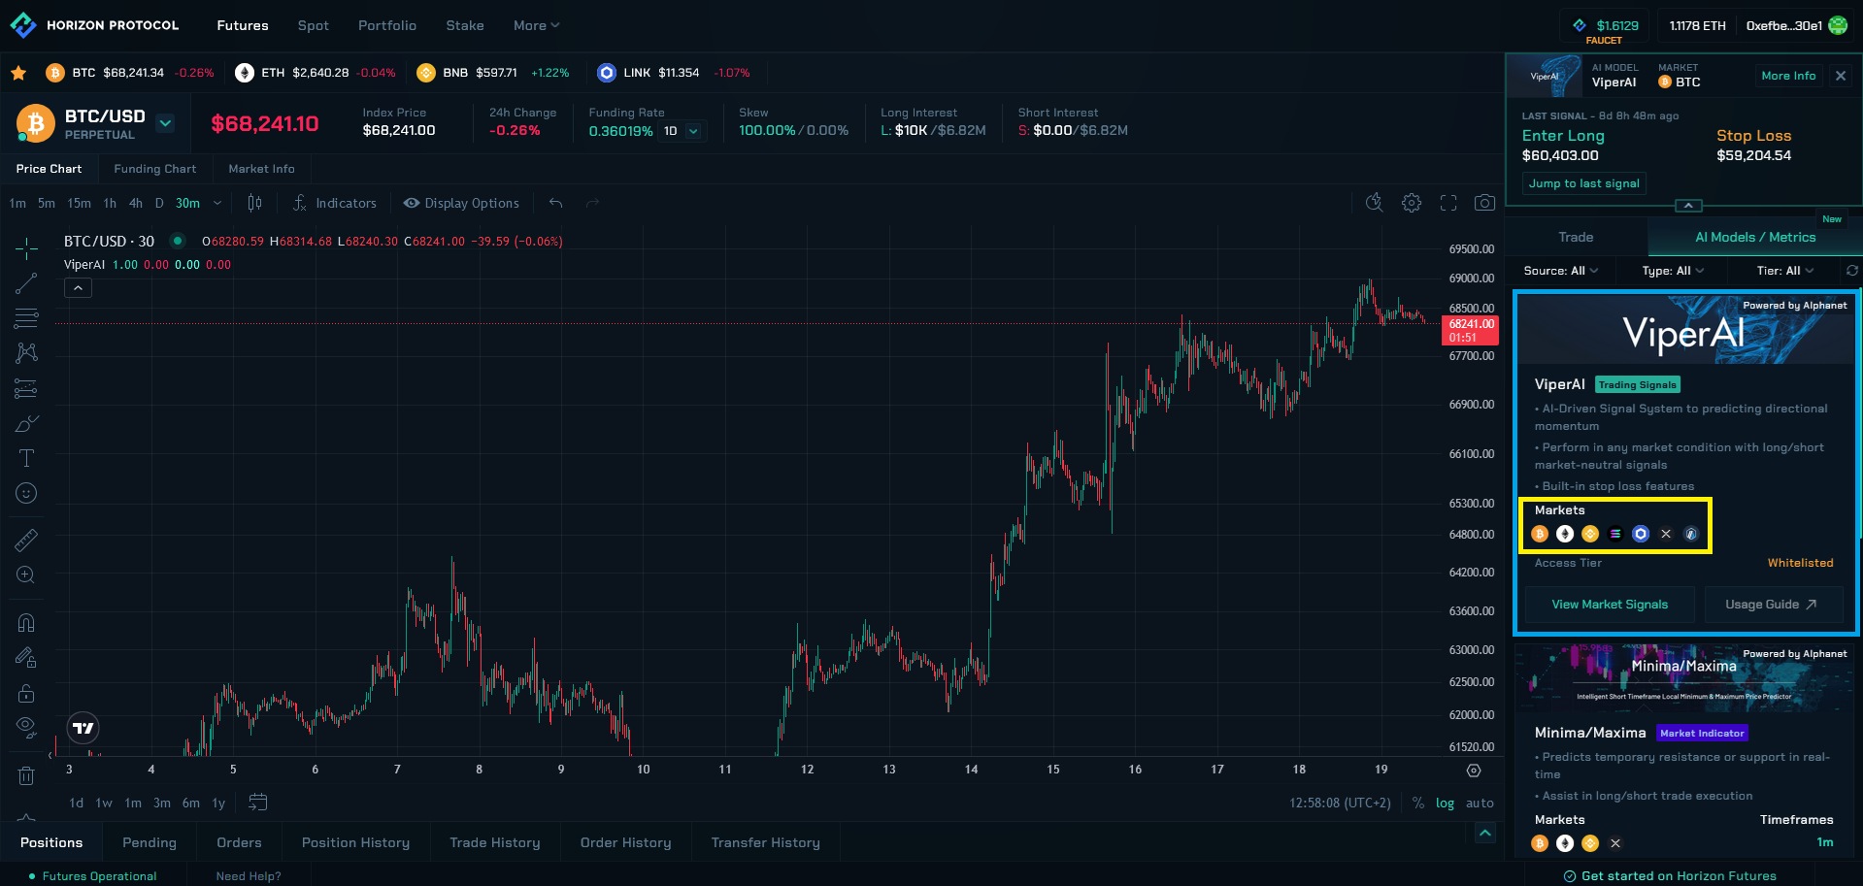
Task: Switch to the Funding Chart tab
Action: click(154, 169)
